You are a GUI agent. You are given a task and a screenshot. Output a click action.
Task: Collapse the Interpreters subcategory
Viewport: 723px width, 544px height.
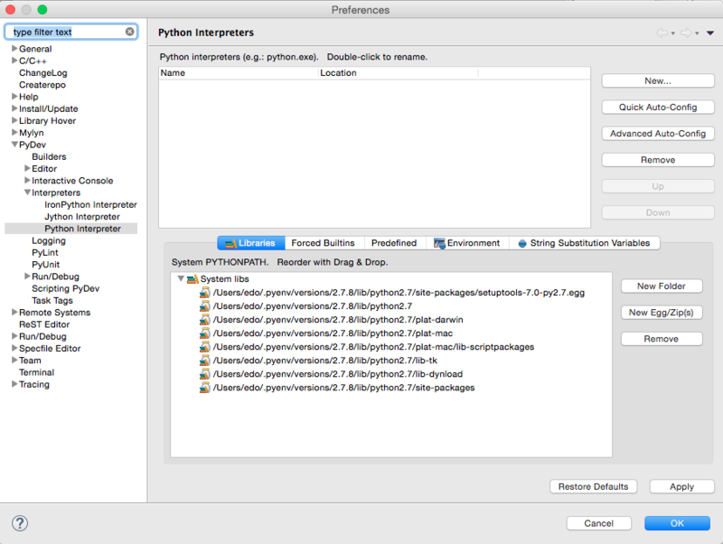point(28,192)
